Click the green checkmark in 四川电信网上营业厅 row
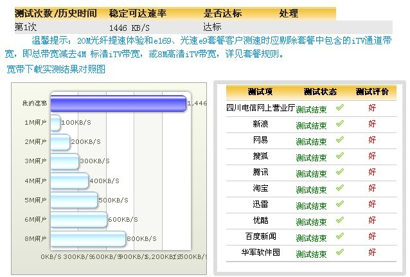The image size is (410, 277). tap(340, 107)
